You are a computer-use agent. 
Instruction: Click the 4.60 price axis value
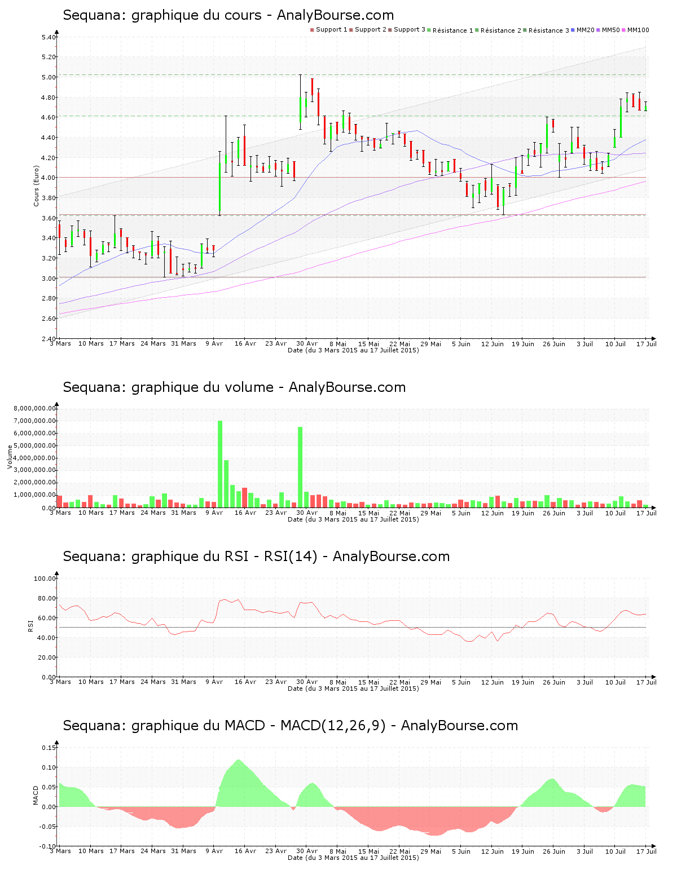tap(49, 118)
